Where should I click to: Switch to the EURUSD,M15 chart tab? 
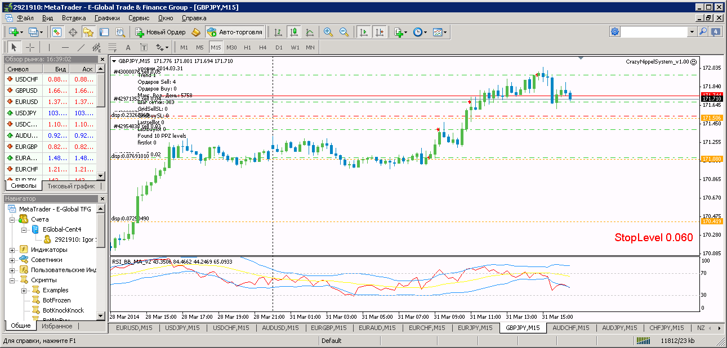pyautogui.click(x=133, y=328)
